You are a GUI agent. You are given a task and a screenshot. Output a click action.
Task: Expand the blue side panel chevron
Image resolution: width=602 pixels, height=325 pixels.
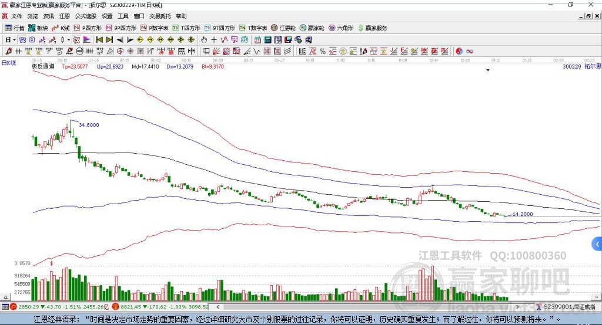pyautogui.click(x=597, y=244)
